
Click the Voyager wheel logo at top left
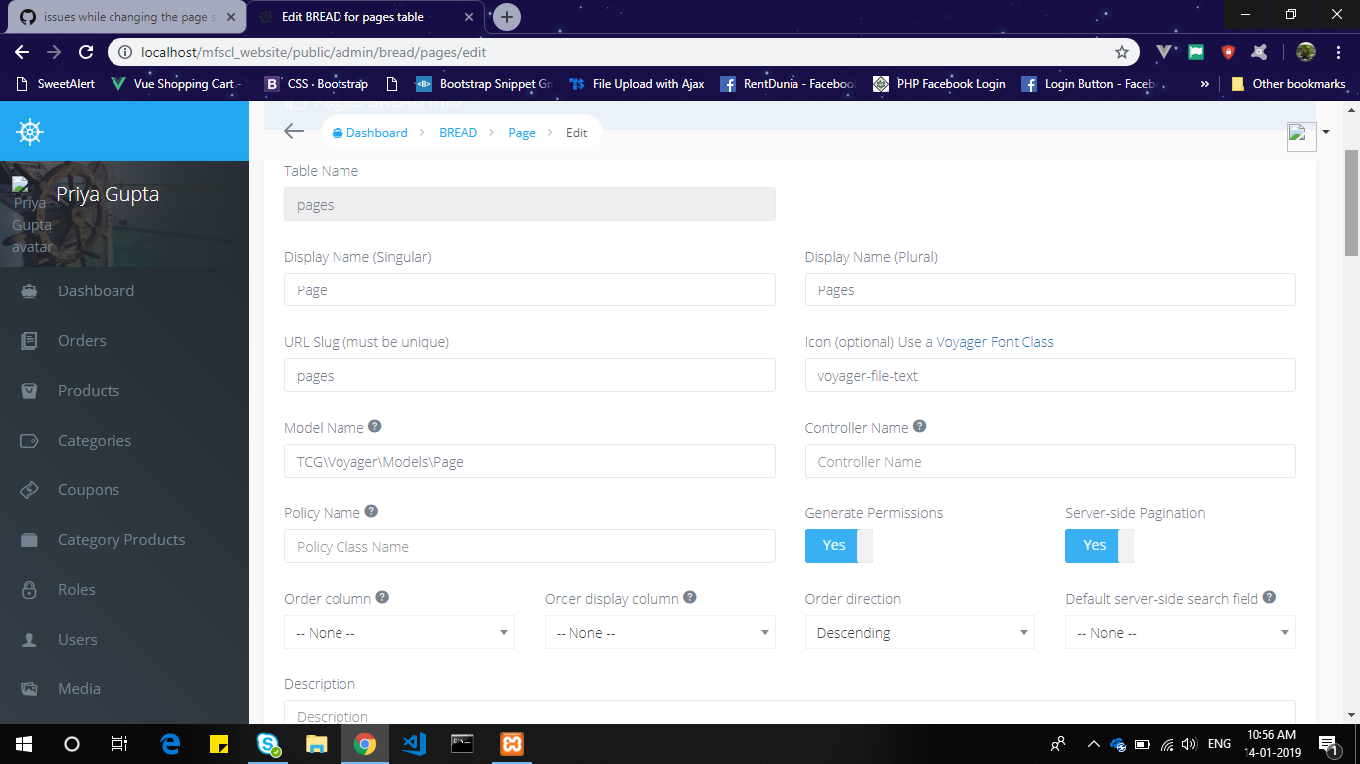pos(29,131)
